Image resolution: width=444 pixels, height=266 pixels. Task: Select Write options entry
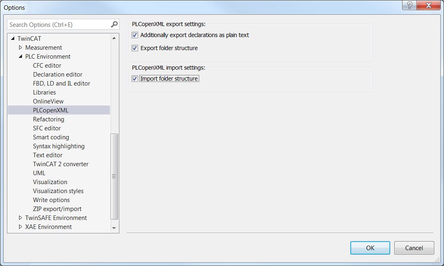[x=51, y=200]
